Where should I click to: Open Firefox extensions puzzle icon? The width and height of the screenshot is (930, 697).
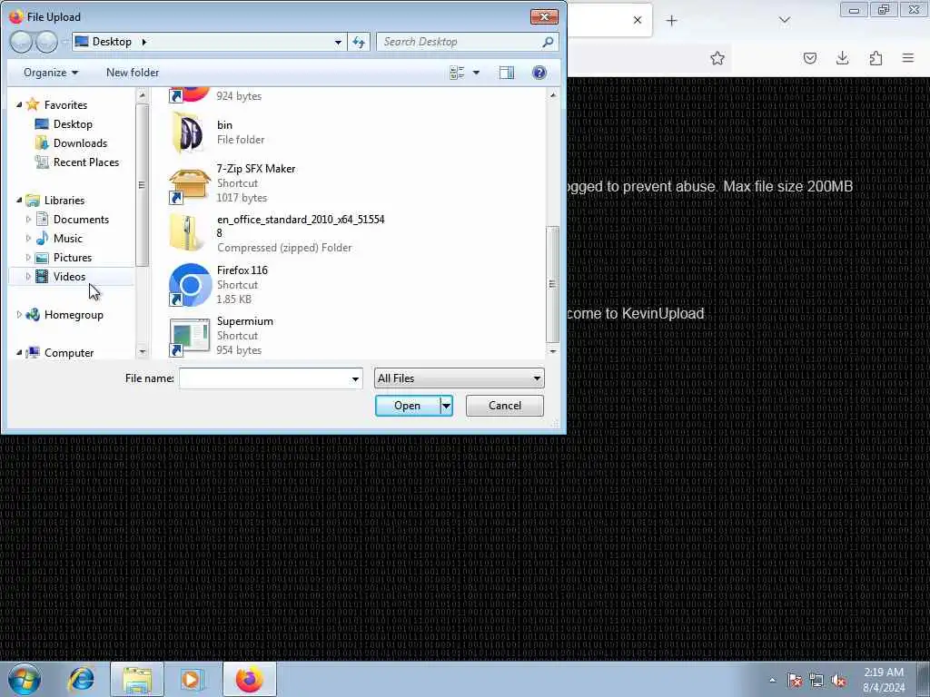[876, 58]
